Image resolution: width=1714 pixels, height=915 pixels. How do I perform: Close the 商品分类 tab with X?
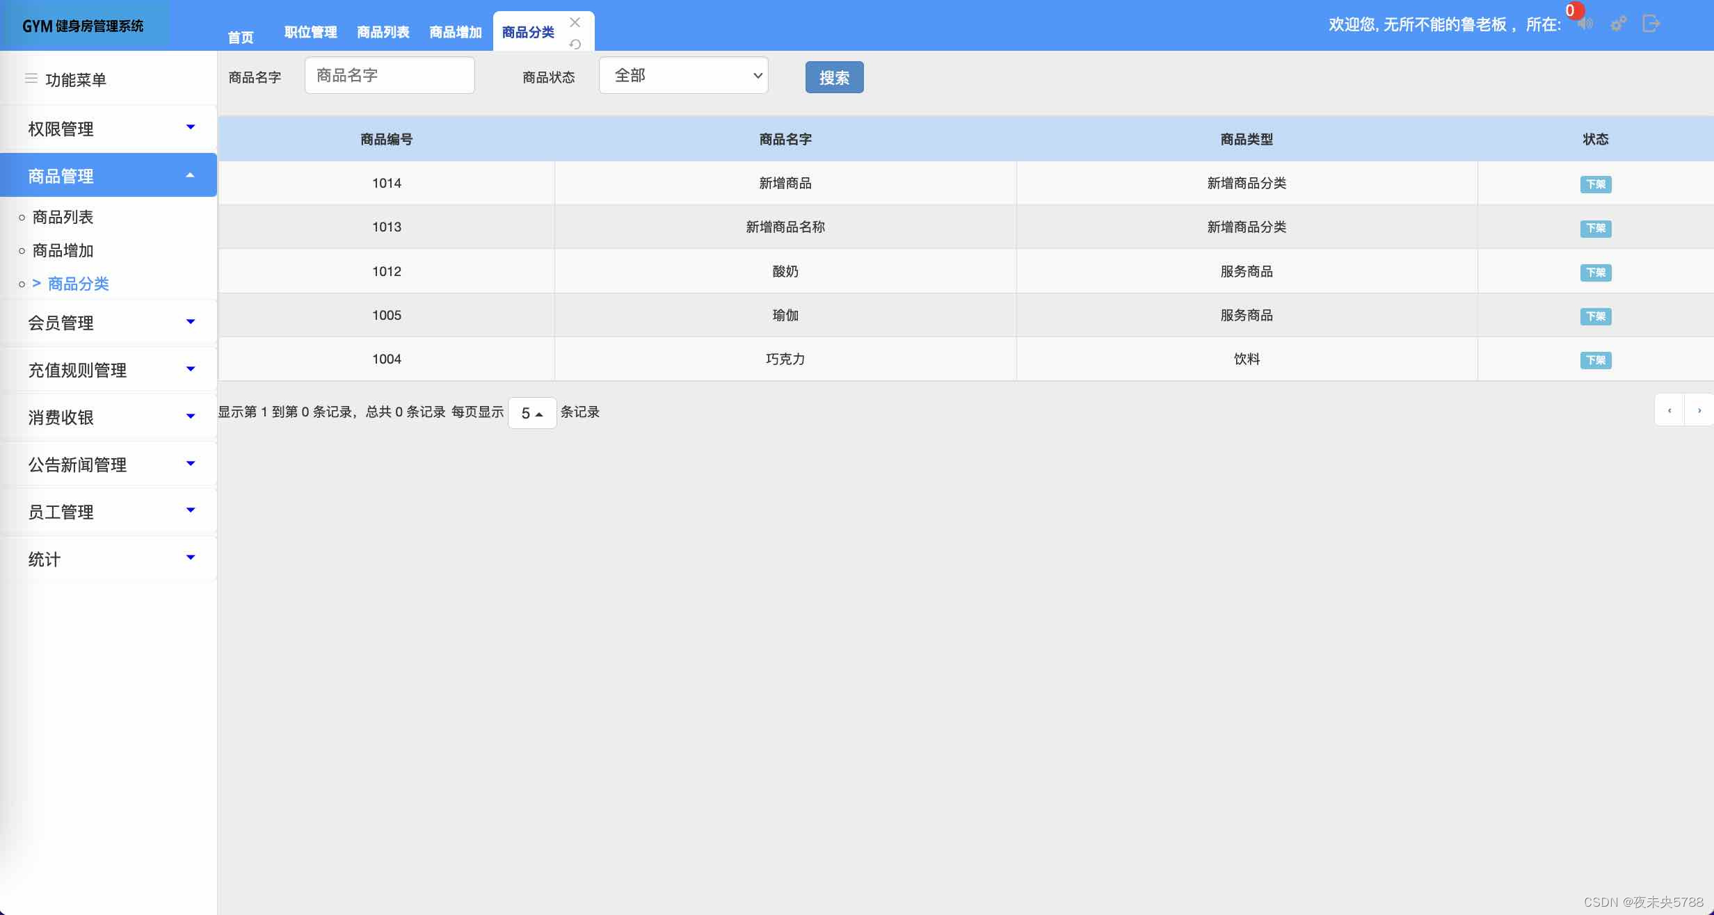point(575,22)
